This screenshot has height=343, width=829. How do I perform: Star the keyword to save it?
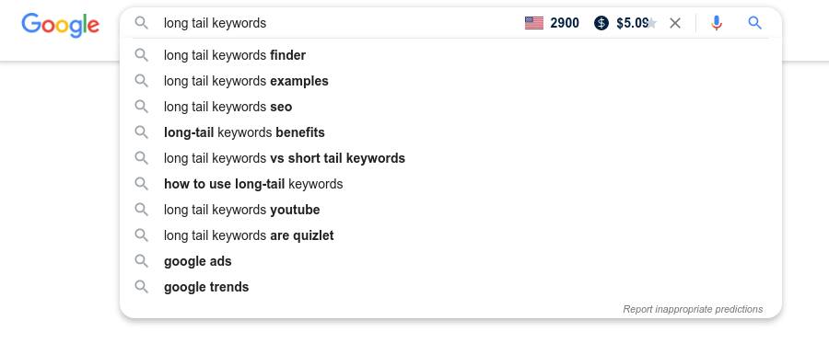click(x=652, y=23)
